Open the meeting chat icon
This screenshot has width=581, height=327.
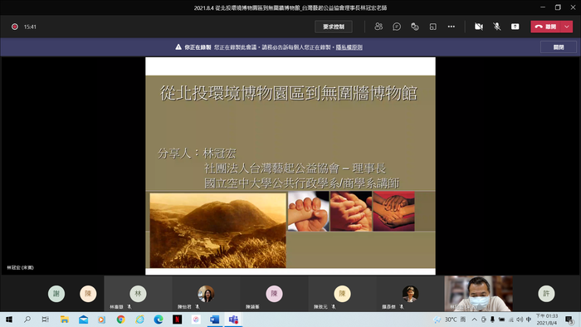tap(397, 27)
